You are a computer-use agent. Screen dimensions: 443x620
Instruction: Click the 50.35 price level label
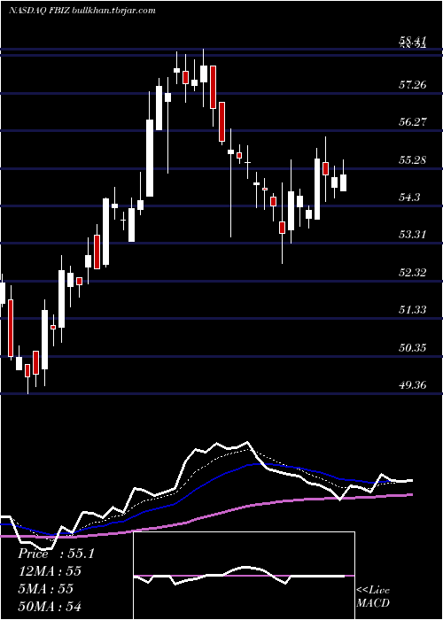[x=413, y=347]
